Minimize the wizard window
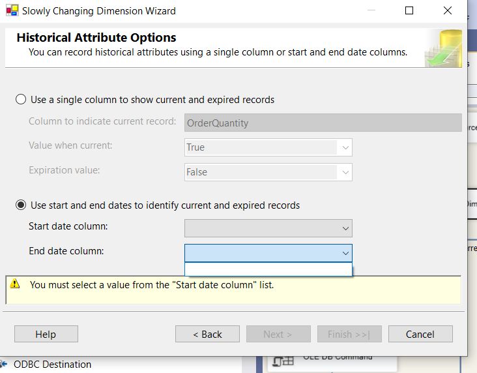The image size is (477, 373). tap(371, 10)
